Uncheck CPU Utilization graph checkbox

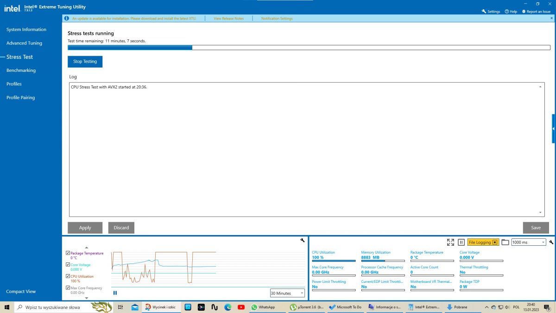pos(68,276)
